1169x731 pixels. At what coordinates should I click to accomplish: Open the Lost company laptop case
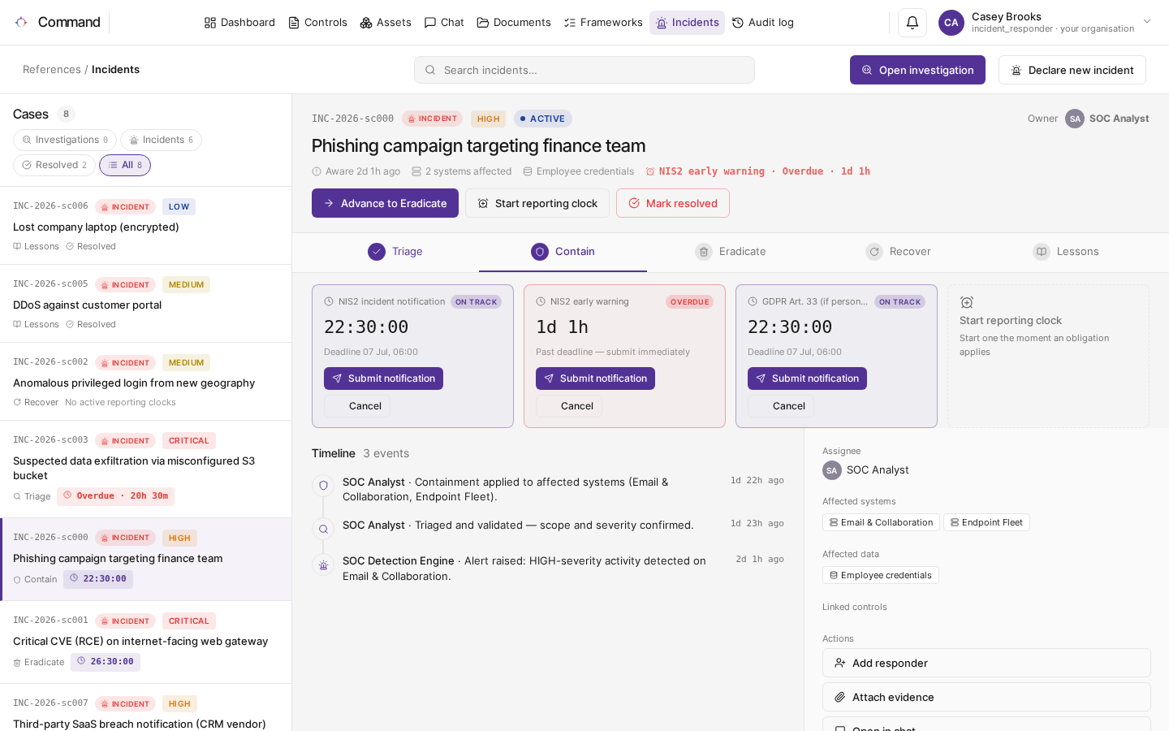pyautogui.click(x=146, y=226)
